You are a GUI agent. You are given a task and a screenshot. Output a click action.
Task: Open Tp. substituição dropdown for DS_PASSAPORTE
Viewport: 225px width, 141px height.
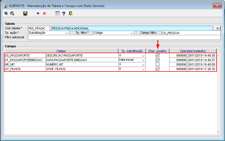click(x=143, y=56)
